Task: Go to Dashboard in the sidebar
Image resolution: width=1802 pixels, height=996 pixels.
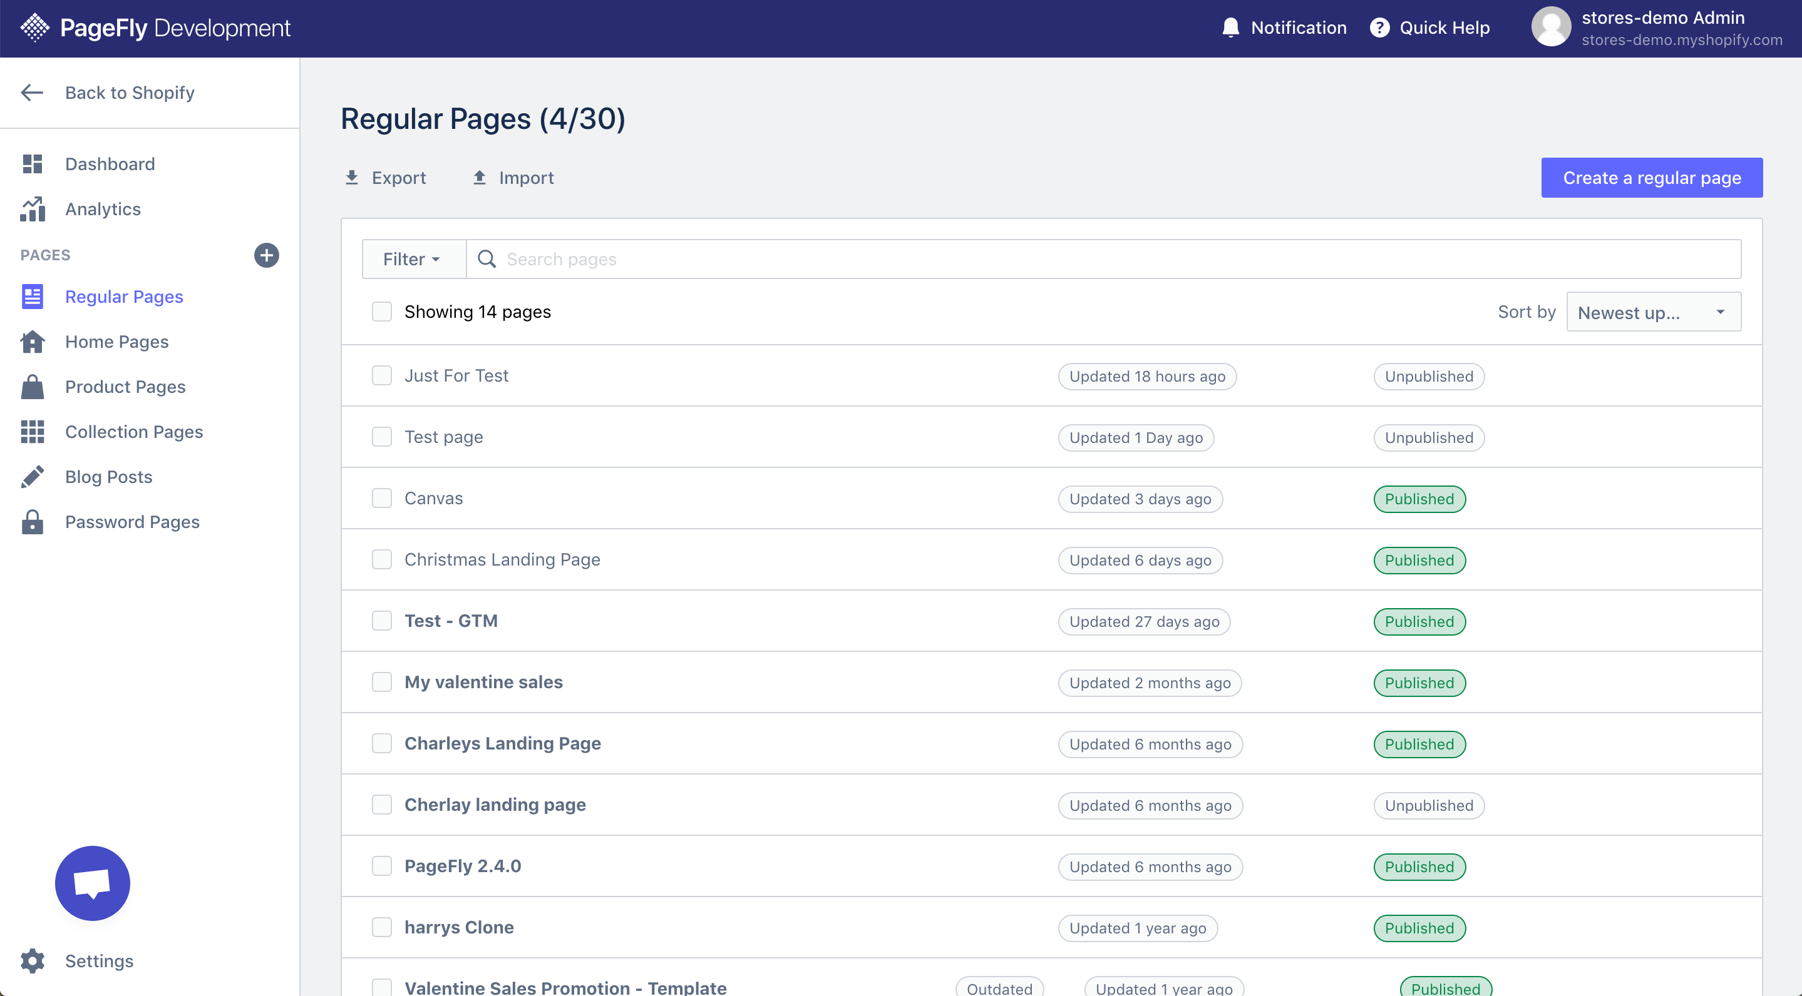Action: [x=110, y=163]
